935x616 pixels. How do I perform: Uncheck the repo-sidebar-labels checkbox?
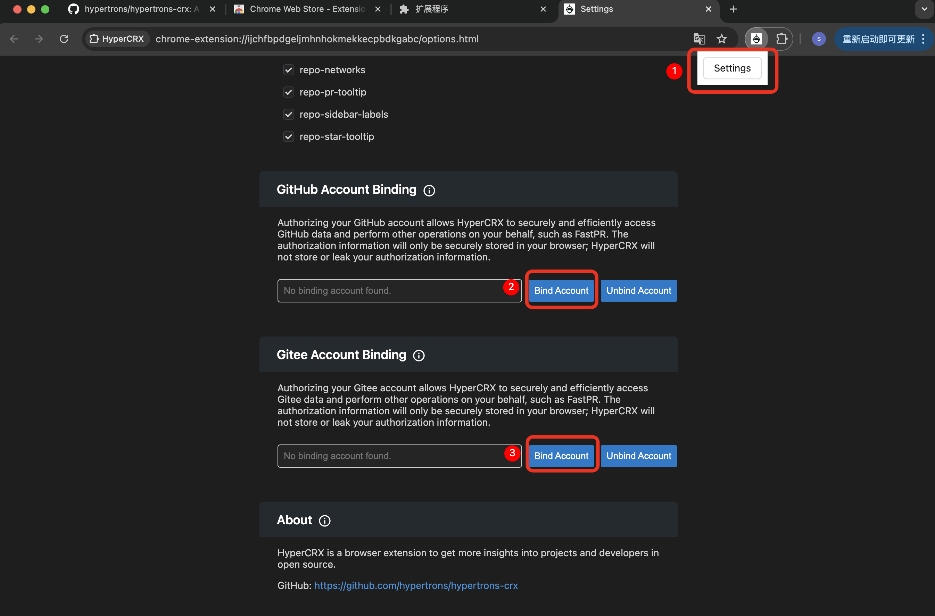pyautogui.click(x=289, y=114)
